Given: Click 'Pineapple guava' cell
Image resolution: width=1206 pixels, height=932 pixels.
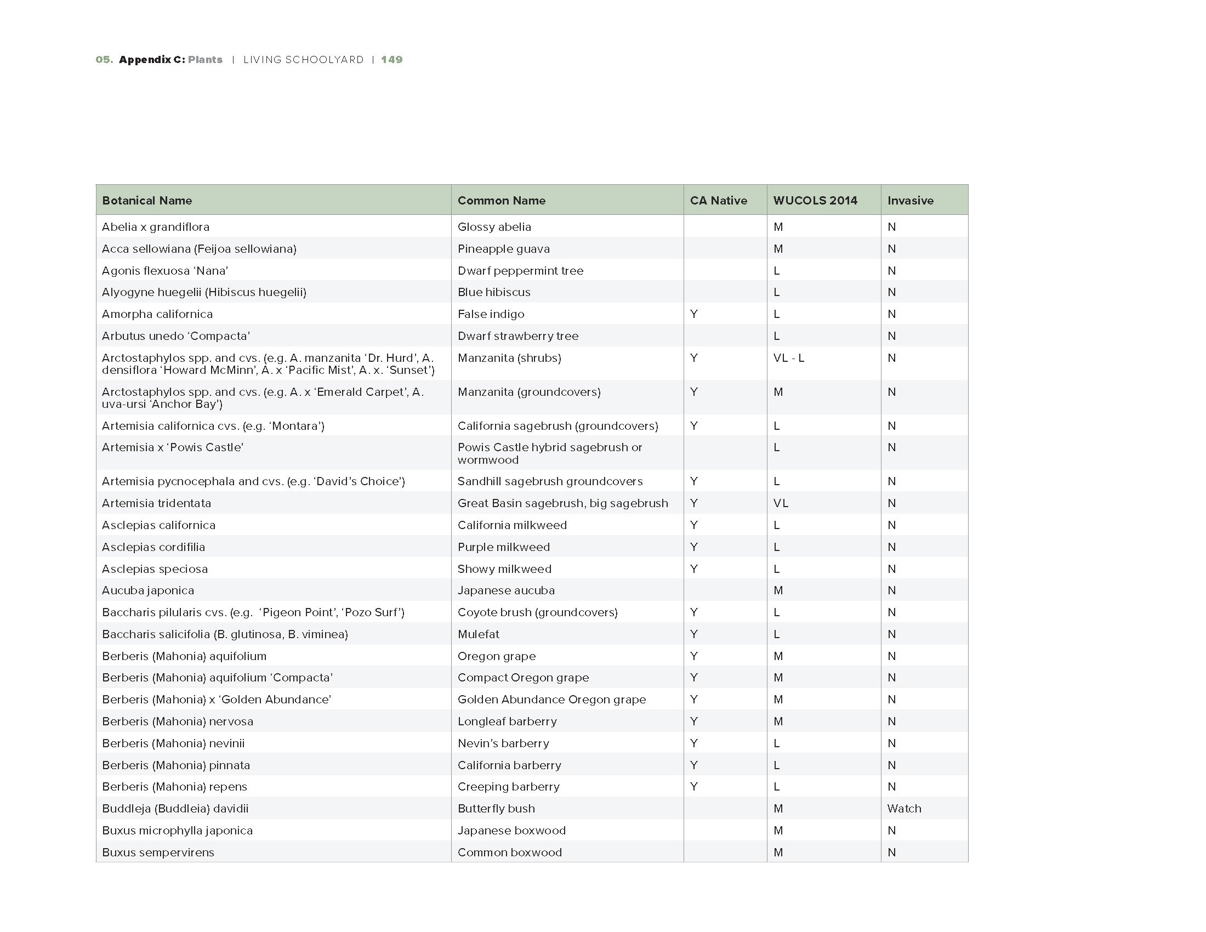Looking at the screenshot, I should [x=504, y=249].
